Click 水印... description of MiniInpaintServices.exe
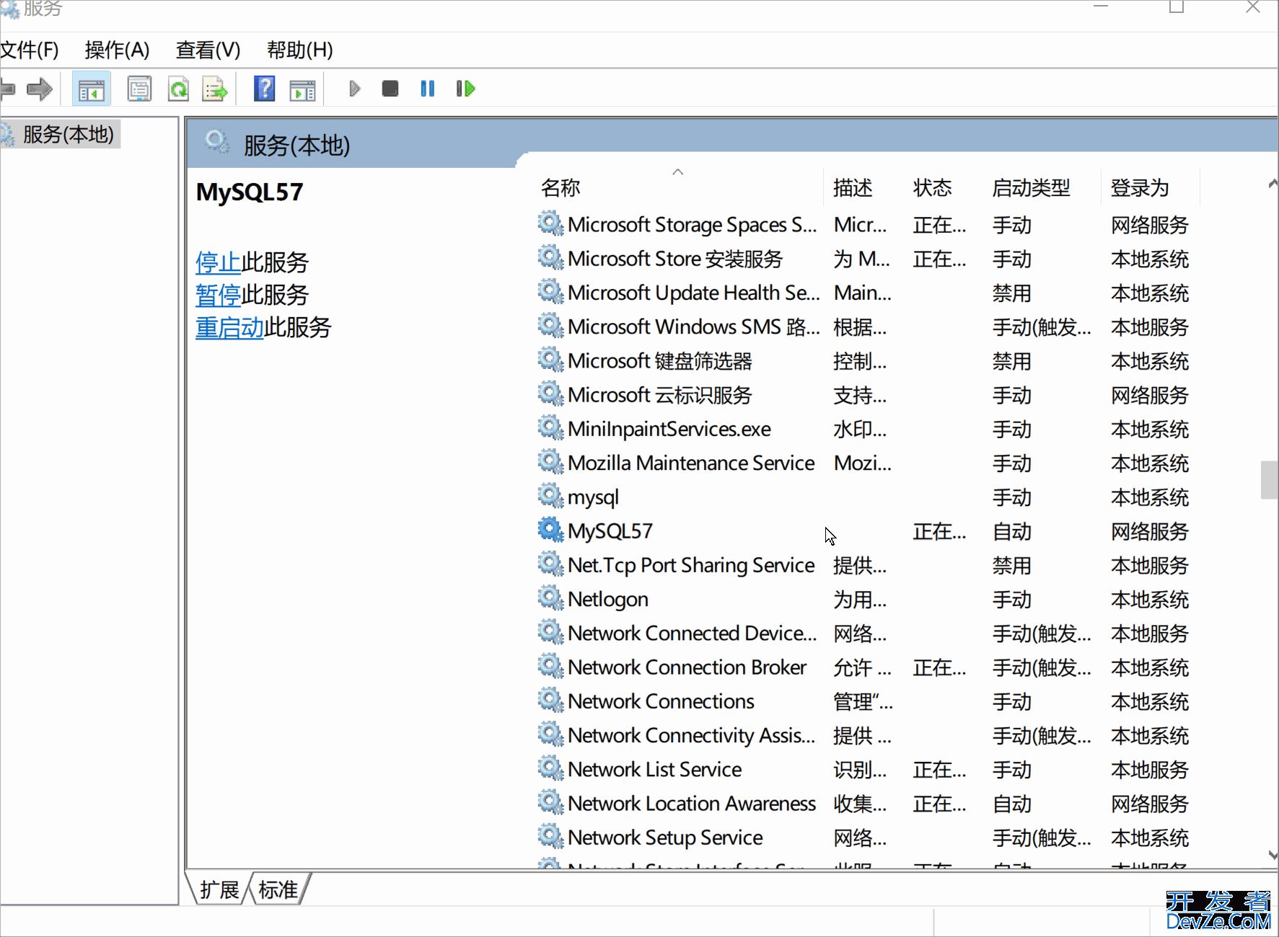This screenshot has width=1279, height=937. [x=860, y=430]
